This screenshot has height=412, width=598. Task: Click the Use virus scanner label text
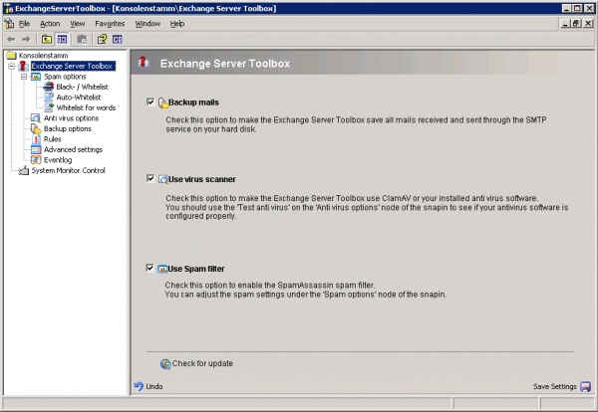click(202, 179)
